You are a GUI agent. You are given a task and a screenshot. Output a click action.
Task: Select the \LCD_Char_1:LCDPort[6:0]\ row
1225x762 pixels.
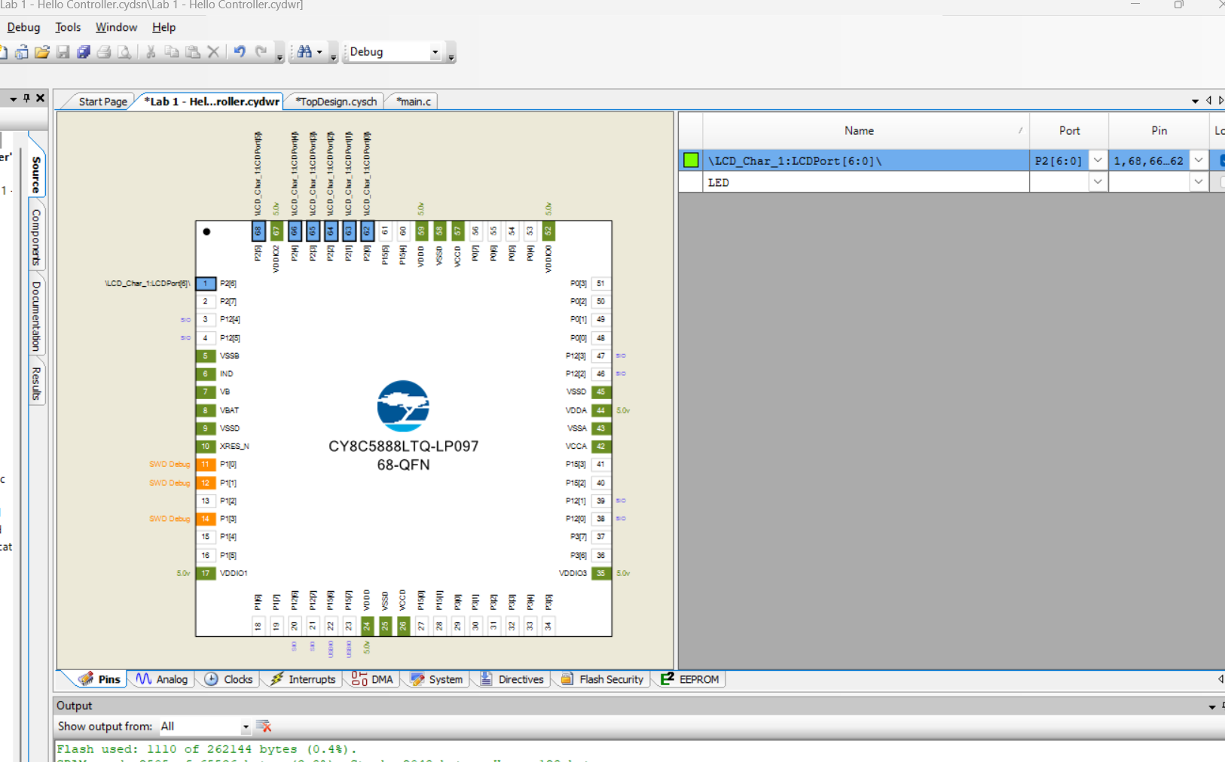coord(952,160)
